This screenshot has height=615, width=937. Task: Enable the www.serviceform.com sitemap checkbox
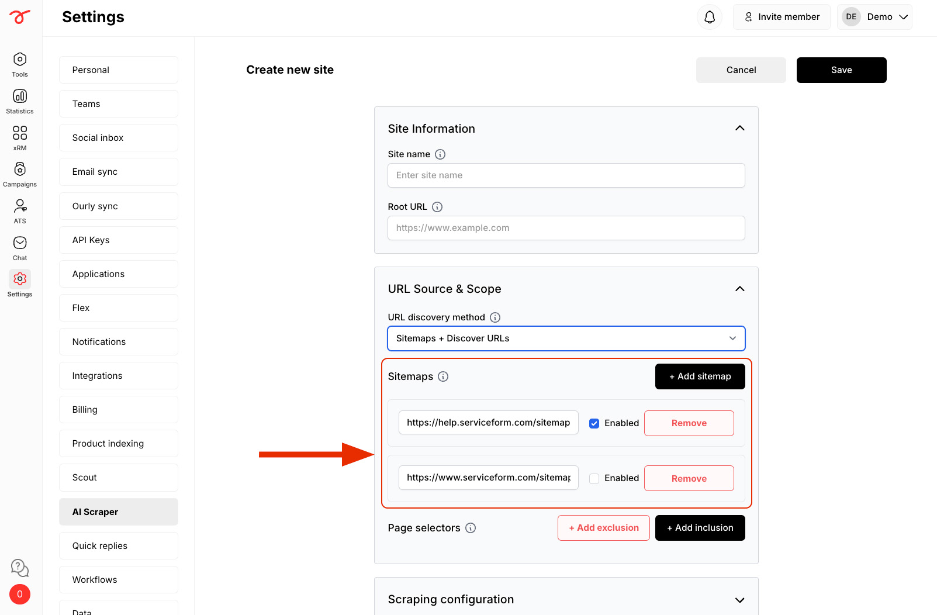pos(594,478)
